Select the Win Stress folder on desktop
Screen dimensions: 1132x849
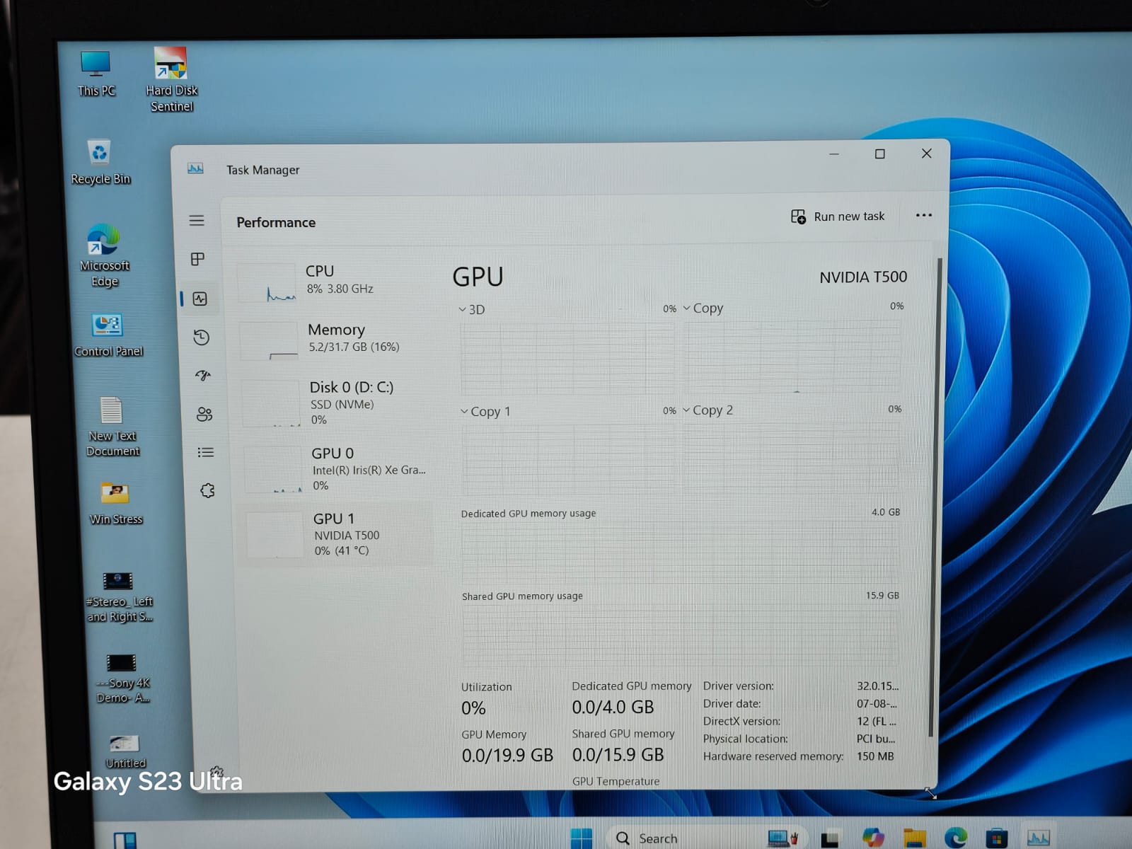(x=116, y=503)
